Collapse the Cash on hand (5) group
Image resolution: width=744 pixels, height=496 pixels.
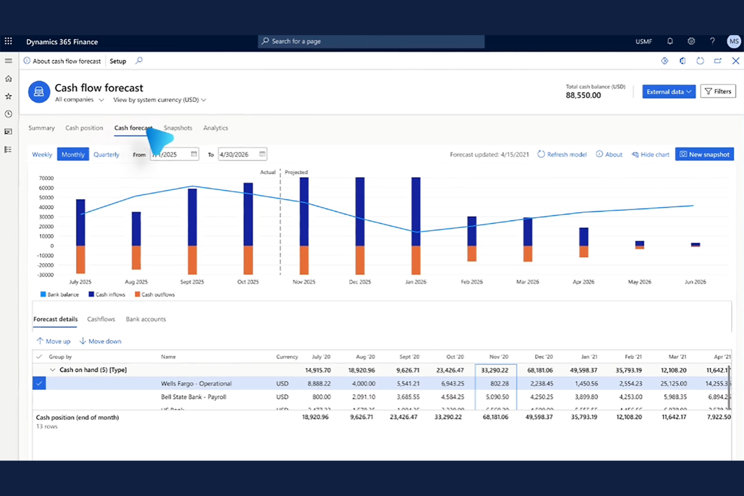coord(52,370)
